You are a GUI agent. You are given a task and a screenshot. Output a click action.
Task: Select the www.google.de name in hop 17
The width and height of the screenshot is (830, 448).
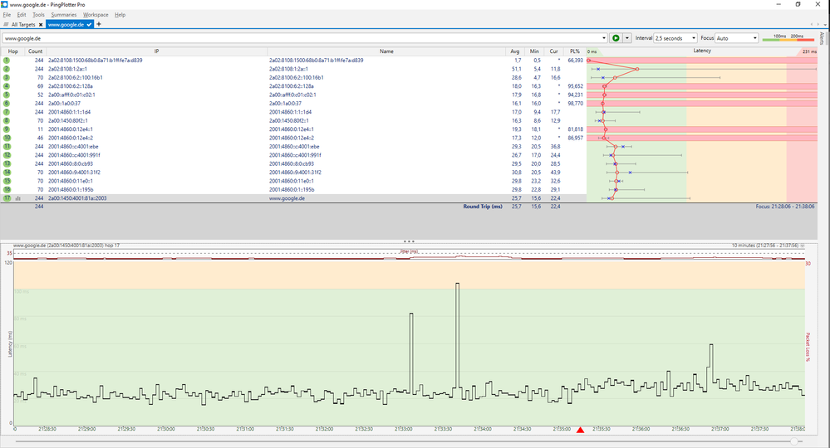click(287, 198)
